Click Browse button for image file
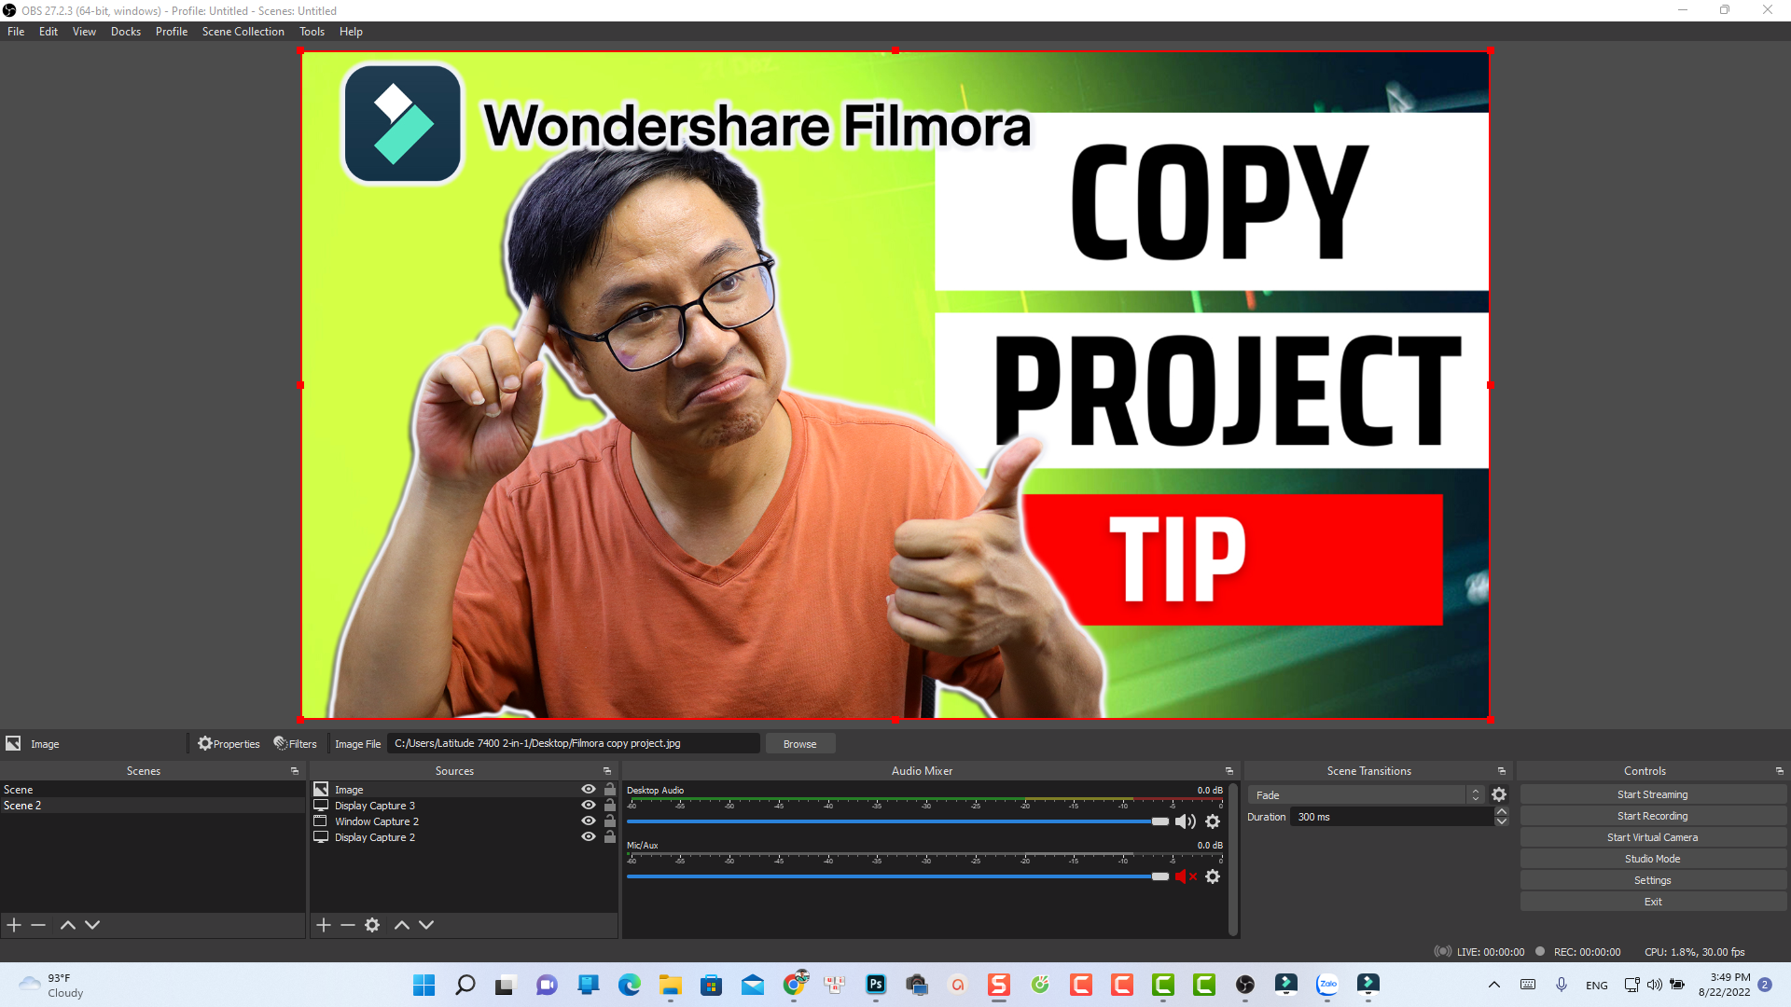 click(x=799, y=744)
